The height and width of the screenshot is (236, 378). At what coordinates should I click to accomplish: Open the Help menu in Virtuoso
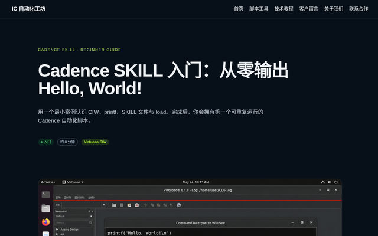pyautogui.click(x=91, y=198)
